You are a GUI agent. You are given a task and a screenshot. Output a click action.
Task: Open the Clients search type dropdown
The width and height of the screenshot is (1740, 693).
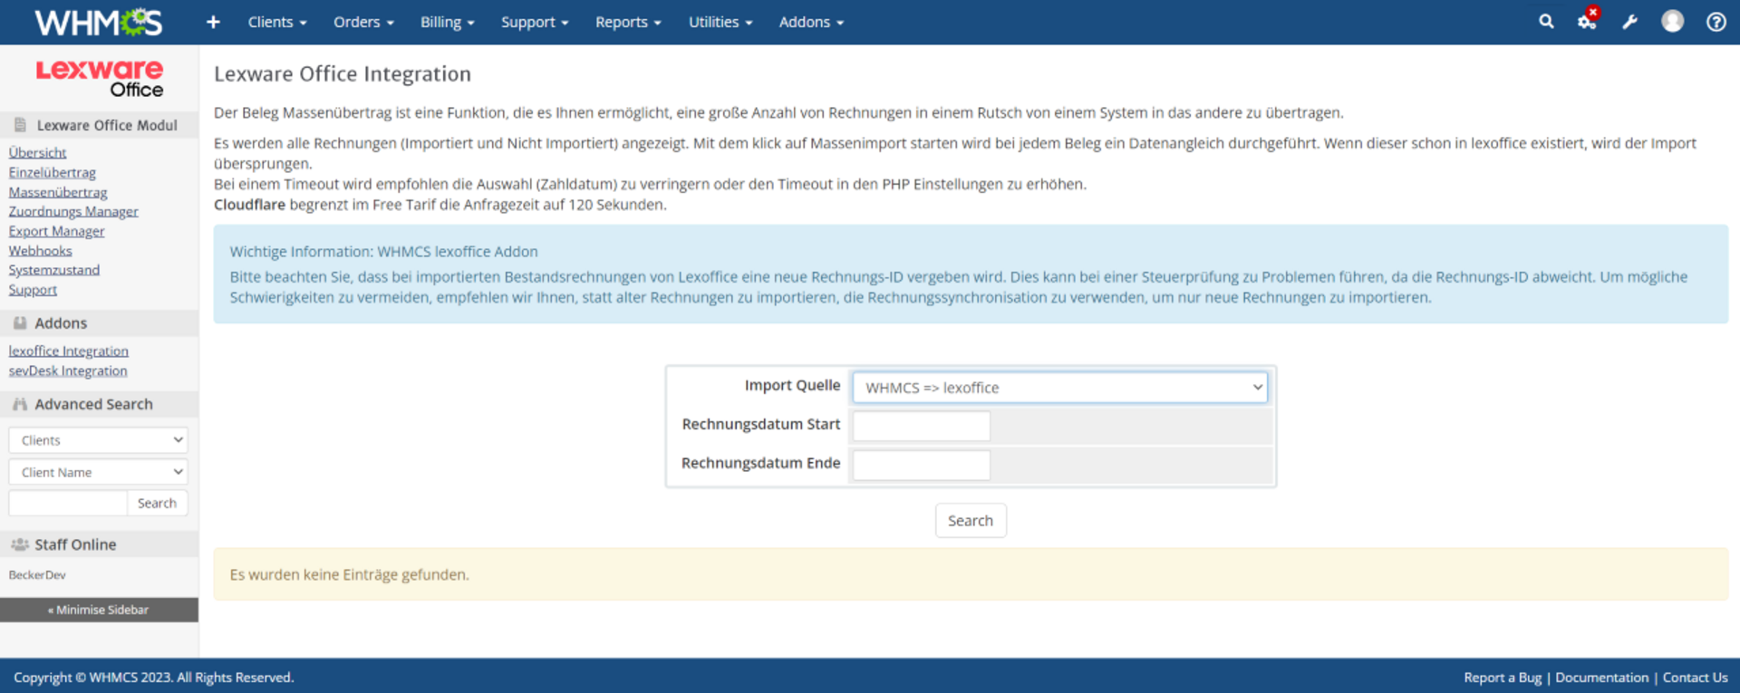(98, 440)
